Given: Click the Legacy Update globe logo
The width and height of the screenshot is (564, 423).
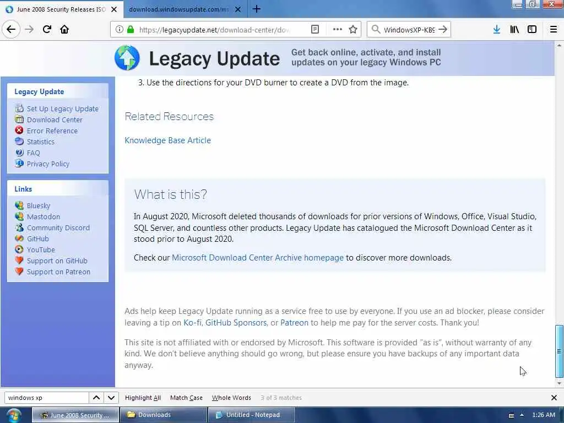Looking at the screenshot, I should (127, 58).
